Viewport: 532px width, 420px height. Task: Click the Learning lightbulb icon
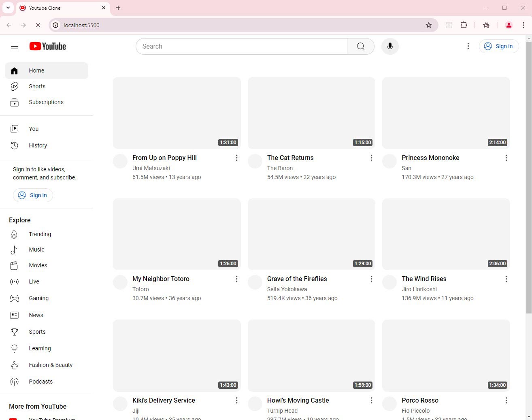coord(14,348)
